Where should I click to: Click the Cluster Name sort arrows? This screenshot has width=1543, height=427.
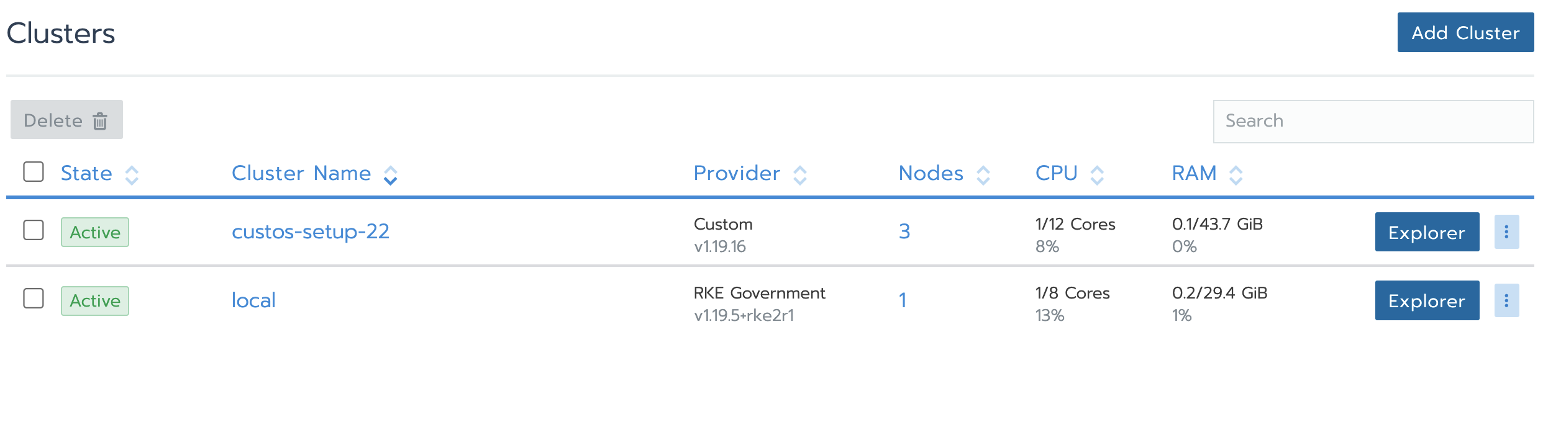390,175
